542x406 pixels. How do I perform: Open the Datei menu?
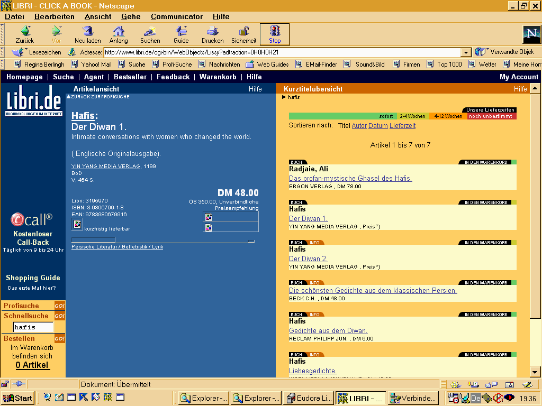[x=14, y=16]
